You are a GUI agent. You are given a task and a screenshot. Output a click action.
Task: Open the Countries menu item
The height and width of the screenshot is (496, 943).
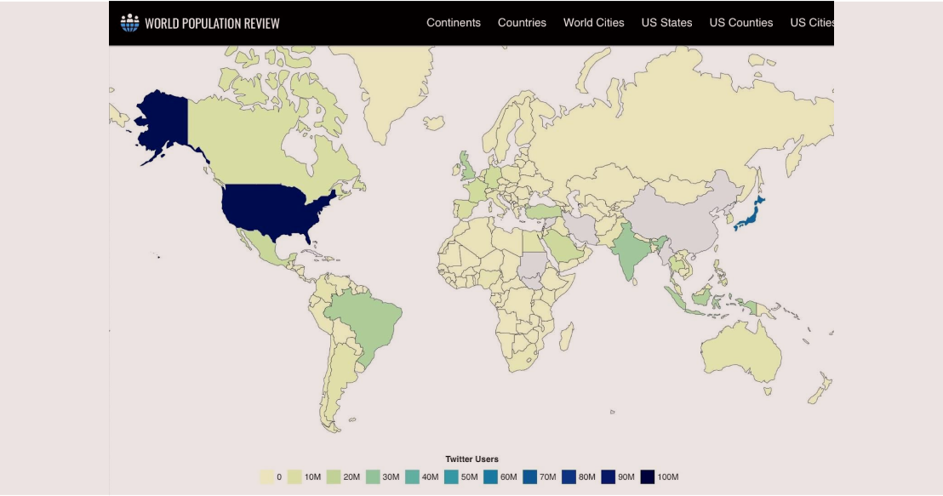(522, 23)
